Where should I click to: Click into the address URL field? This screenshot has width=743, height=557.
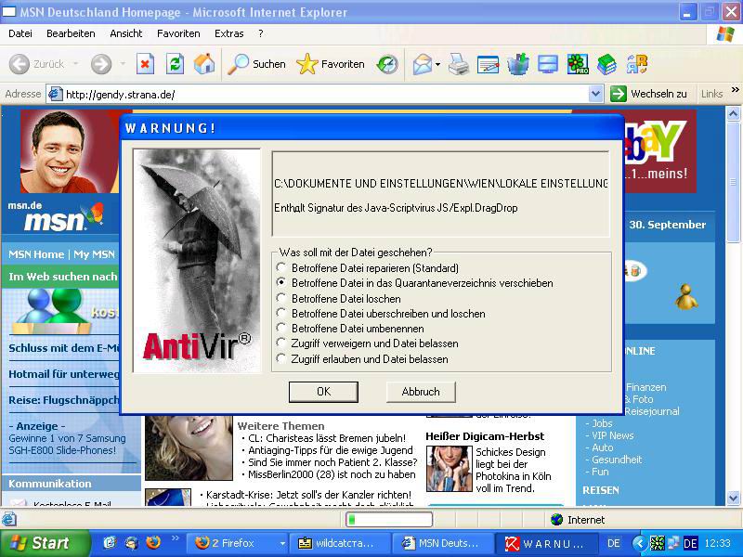click(x=326, y=95)
